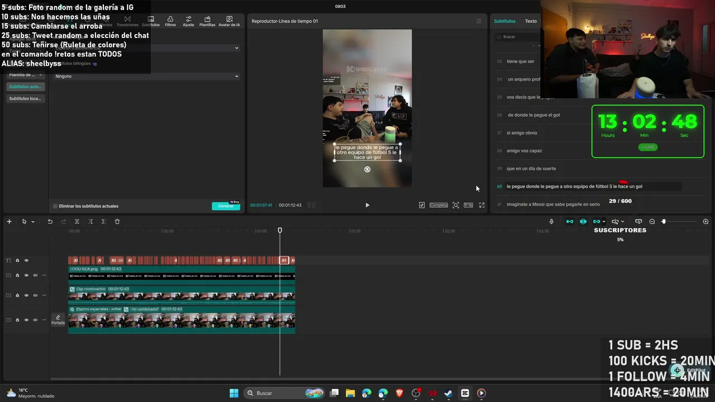The width and height of the screenshot is (715, 402).
Task: Open the Filtros panel
Action: click(x=170, y=21)
